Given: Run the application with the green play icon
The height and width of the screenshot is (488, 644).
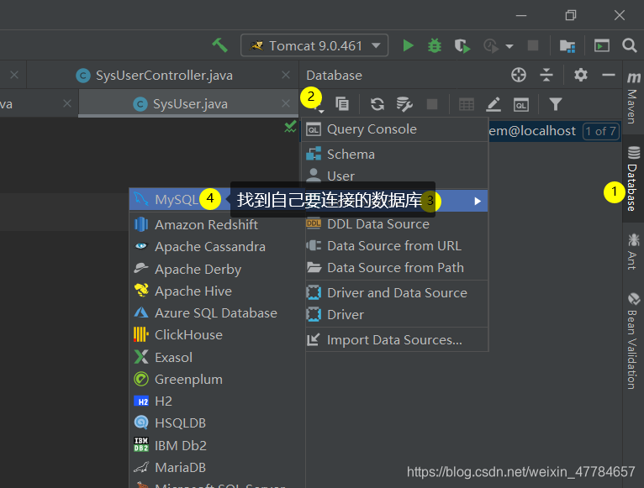Looking at the screenshot, I should click(408, 45).
